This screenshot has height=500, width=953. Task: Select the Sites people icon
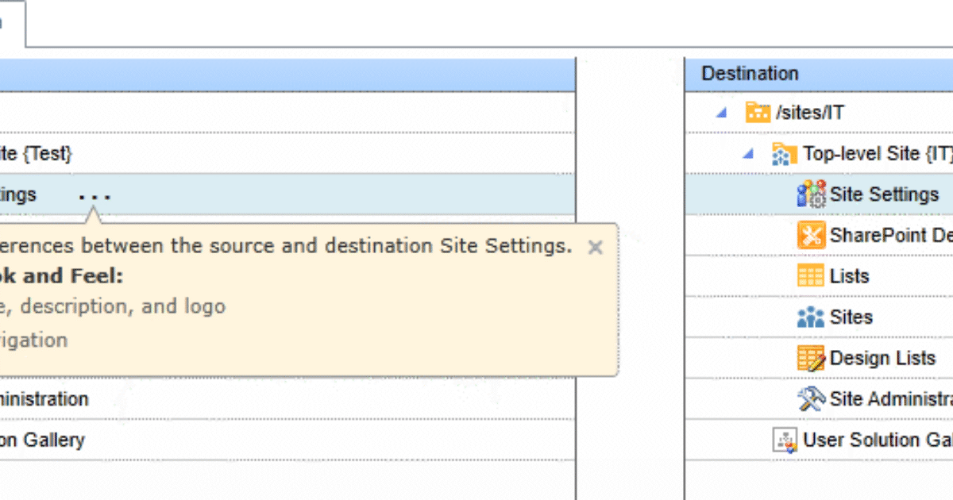point(811,317)
